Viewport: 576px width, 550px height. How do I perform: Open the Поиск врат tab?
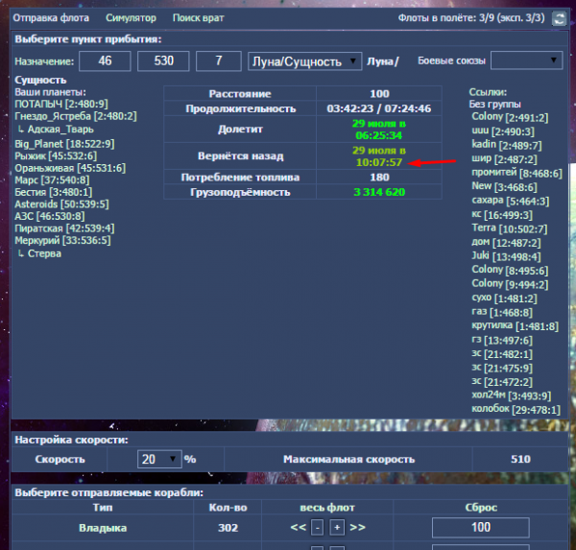point(199,18)
